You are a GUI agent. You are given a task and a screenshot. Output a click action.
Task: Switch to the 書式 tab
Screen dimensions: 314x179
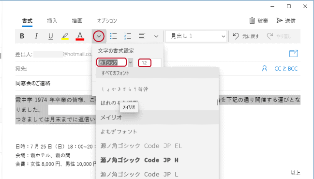pos(27,21)
